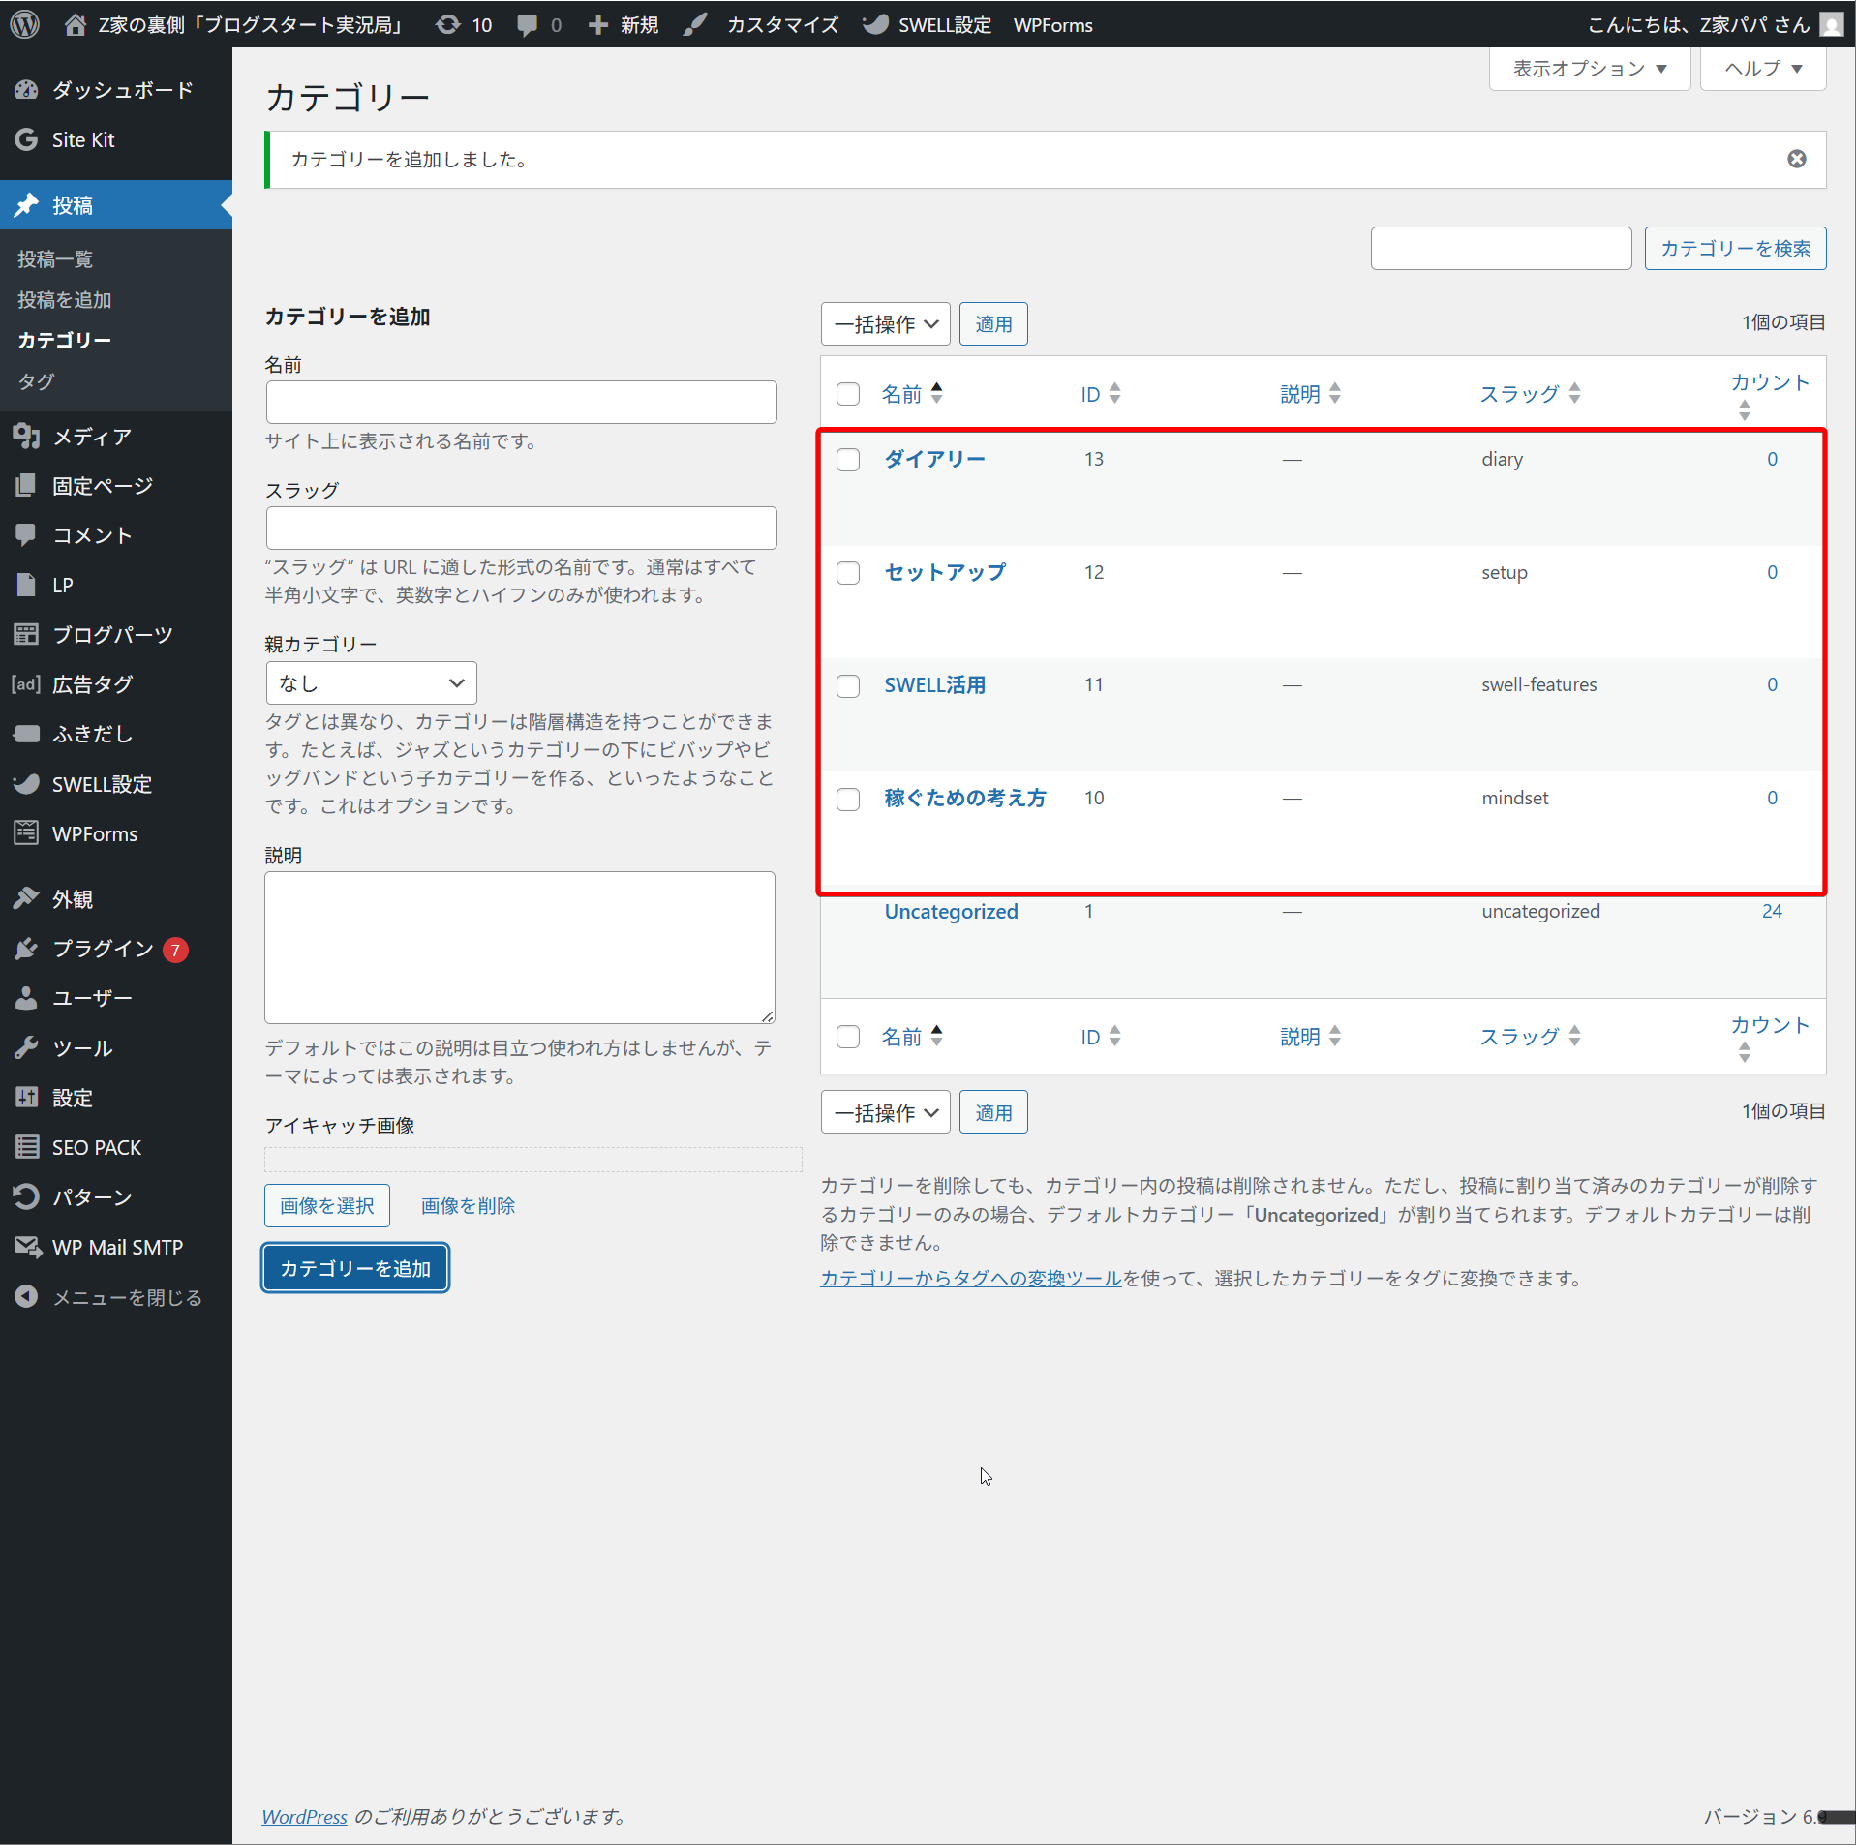Open the カテゴリーからタグへの変換ツール link
The image size is (1856, 1845).
coord(970,1278)
